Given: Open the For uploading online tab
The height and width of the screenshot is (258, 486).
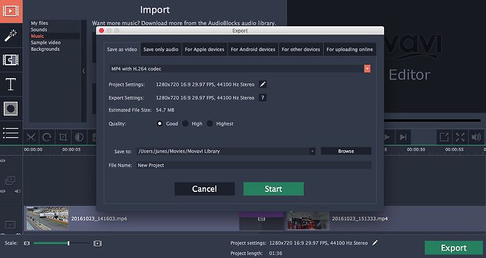Looking at the screenshot, I should click(x=350, y=49).
